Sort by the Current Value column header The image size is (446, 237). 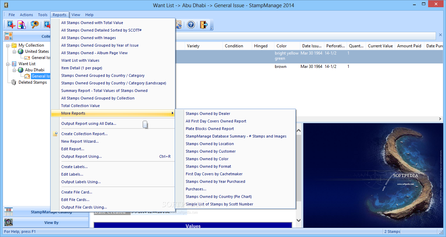point(380,46)
